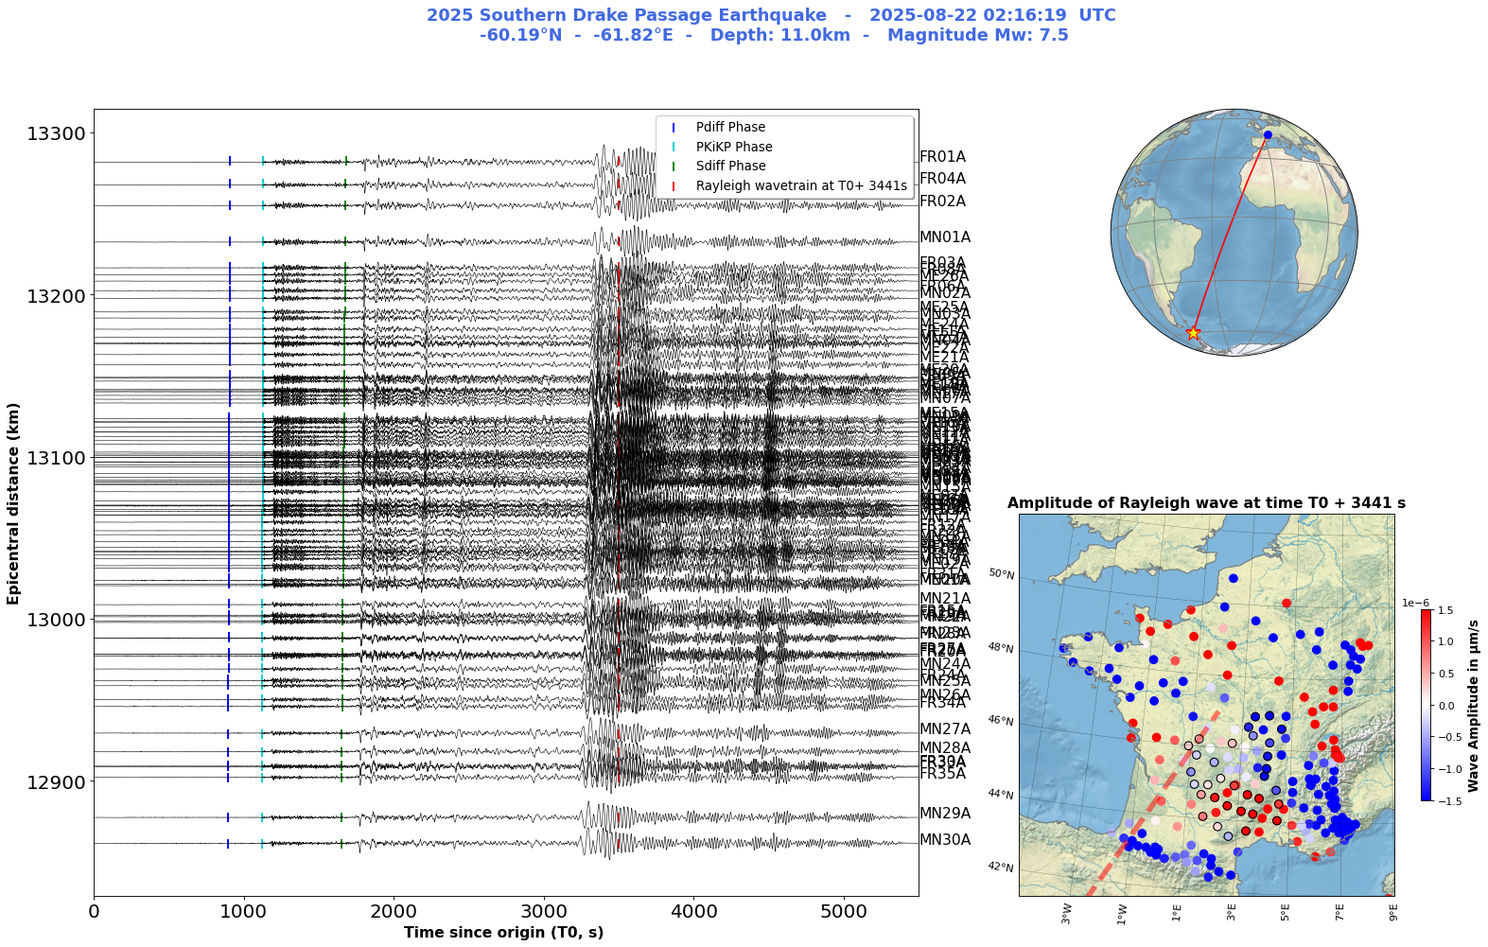Image resolution: width=1488 pixels, height=947 pixels.
Task: Select the MN27A station label
Action: [x=944, y=729]
